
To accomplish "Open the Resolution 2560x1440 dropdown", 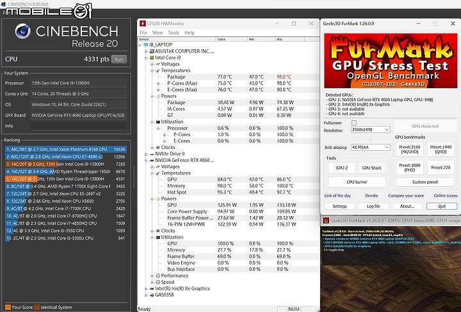I will [371, 129].
